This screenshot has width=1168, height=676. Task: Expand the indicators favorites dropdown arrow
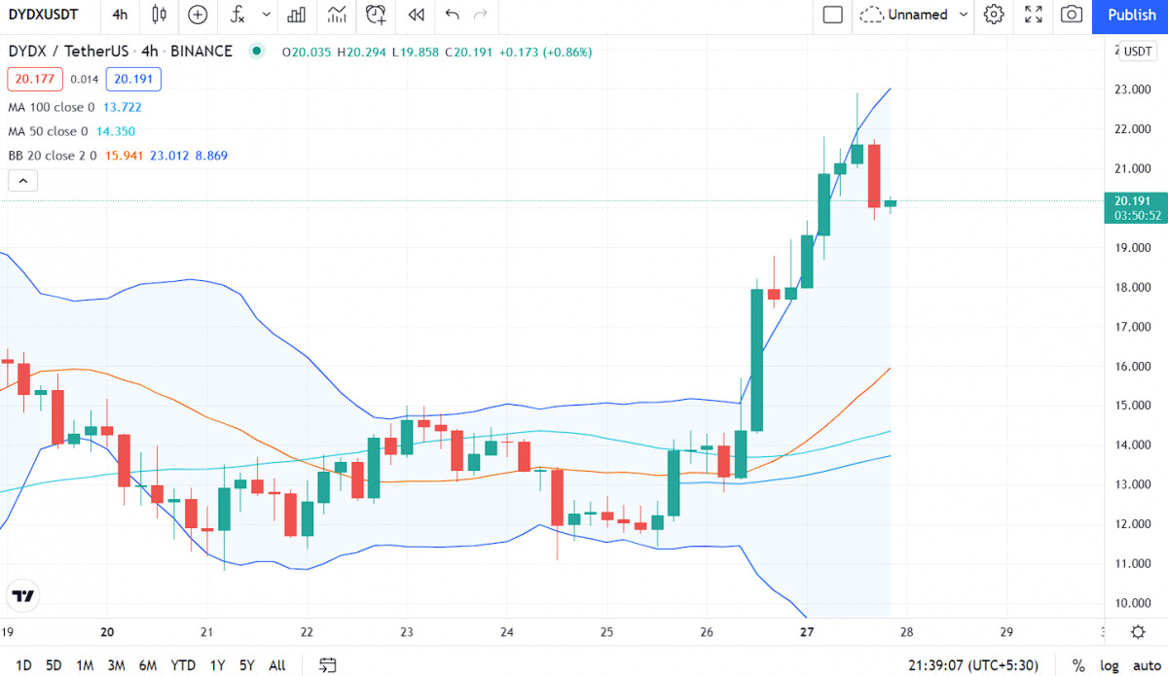point(266,15)
